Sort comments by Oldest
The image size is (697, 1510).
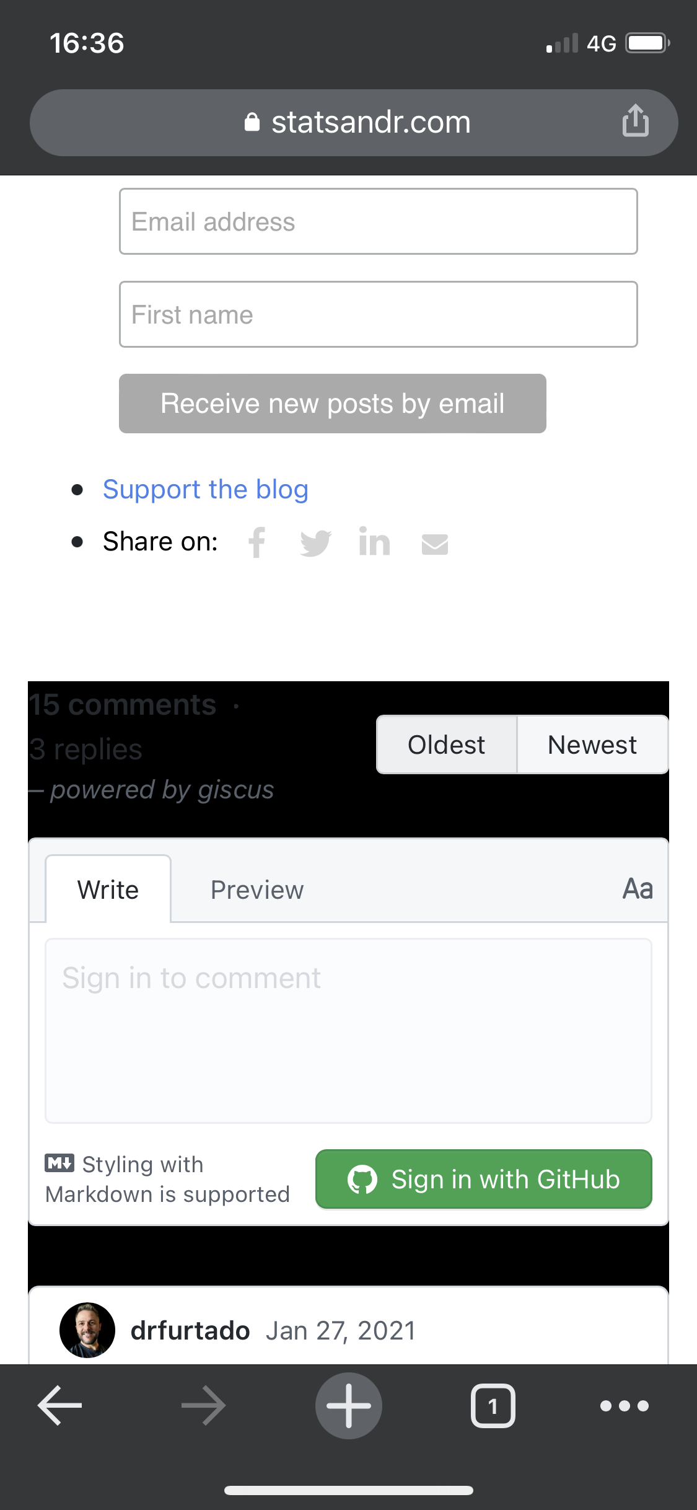(446, 744)
